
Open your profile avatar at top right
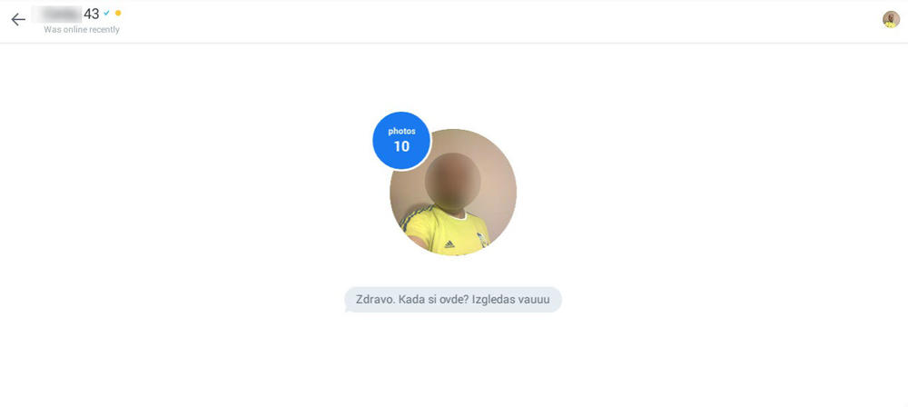click(x=891, y=19)
